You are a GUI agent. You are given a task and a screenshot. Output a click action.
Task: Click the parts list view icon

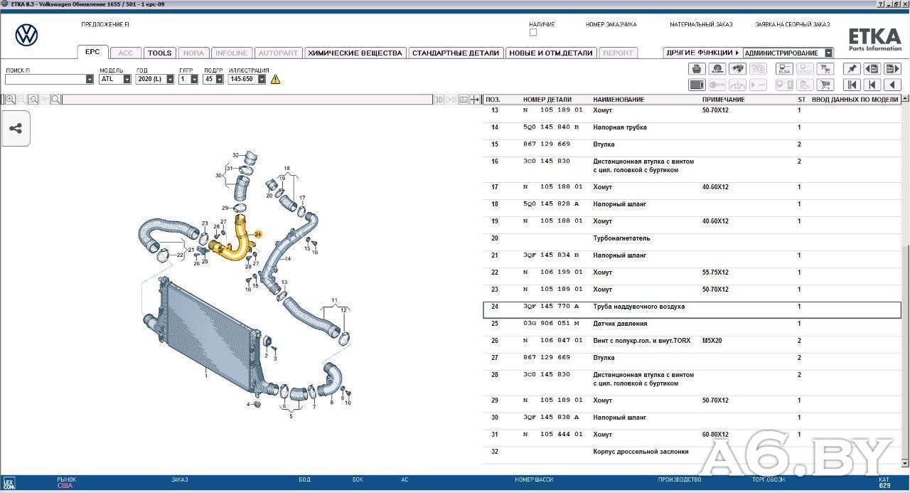point(697,85)
